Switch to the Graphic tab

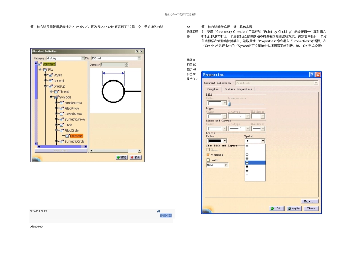click(x=213, y=89)
